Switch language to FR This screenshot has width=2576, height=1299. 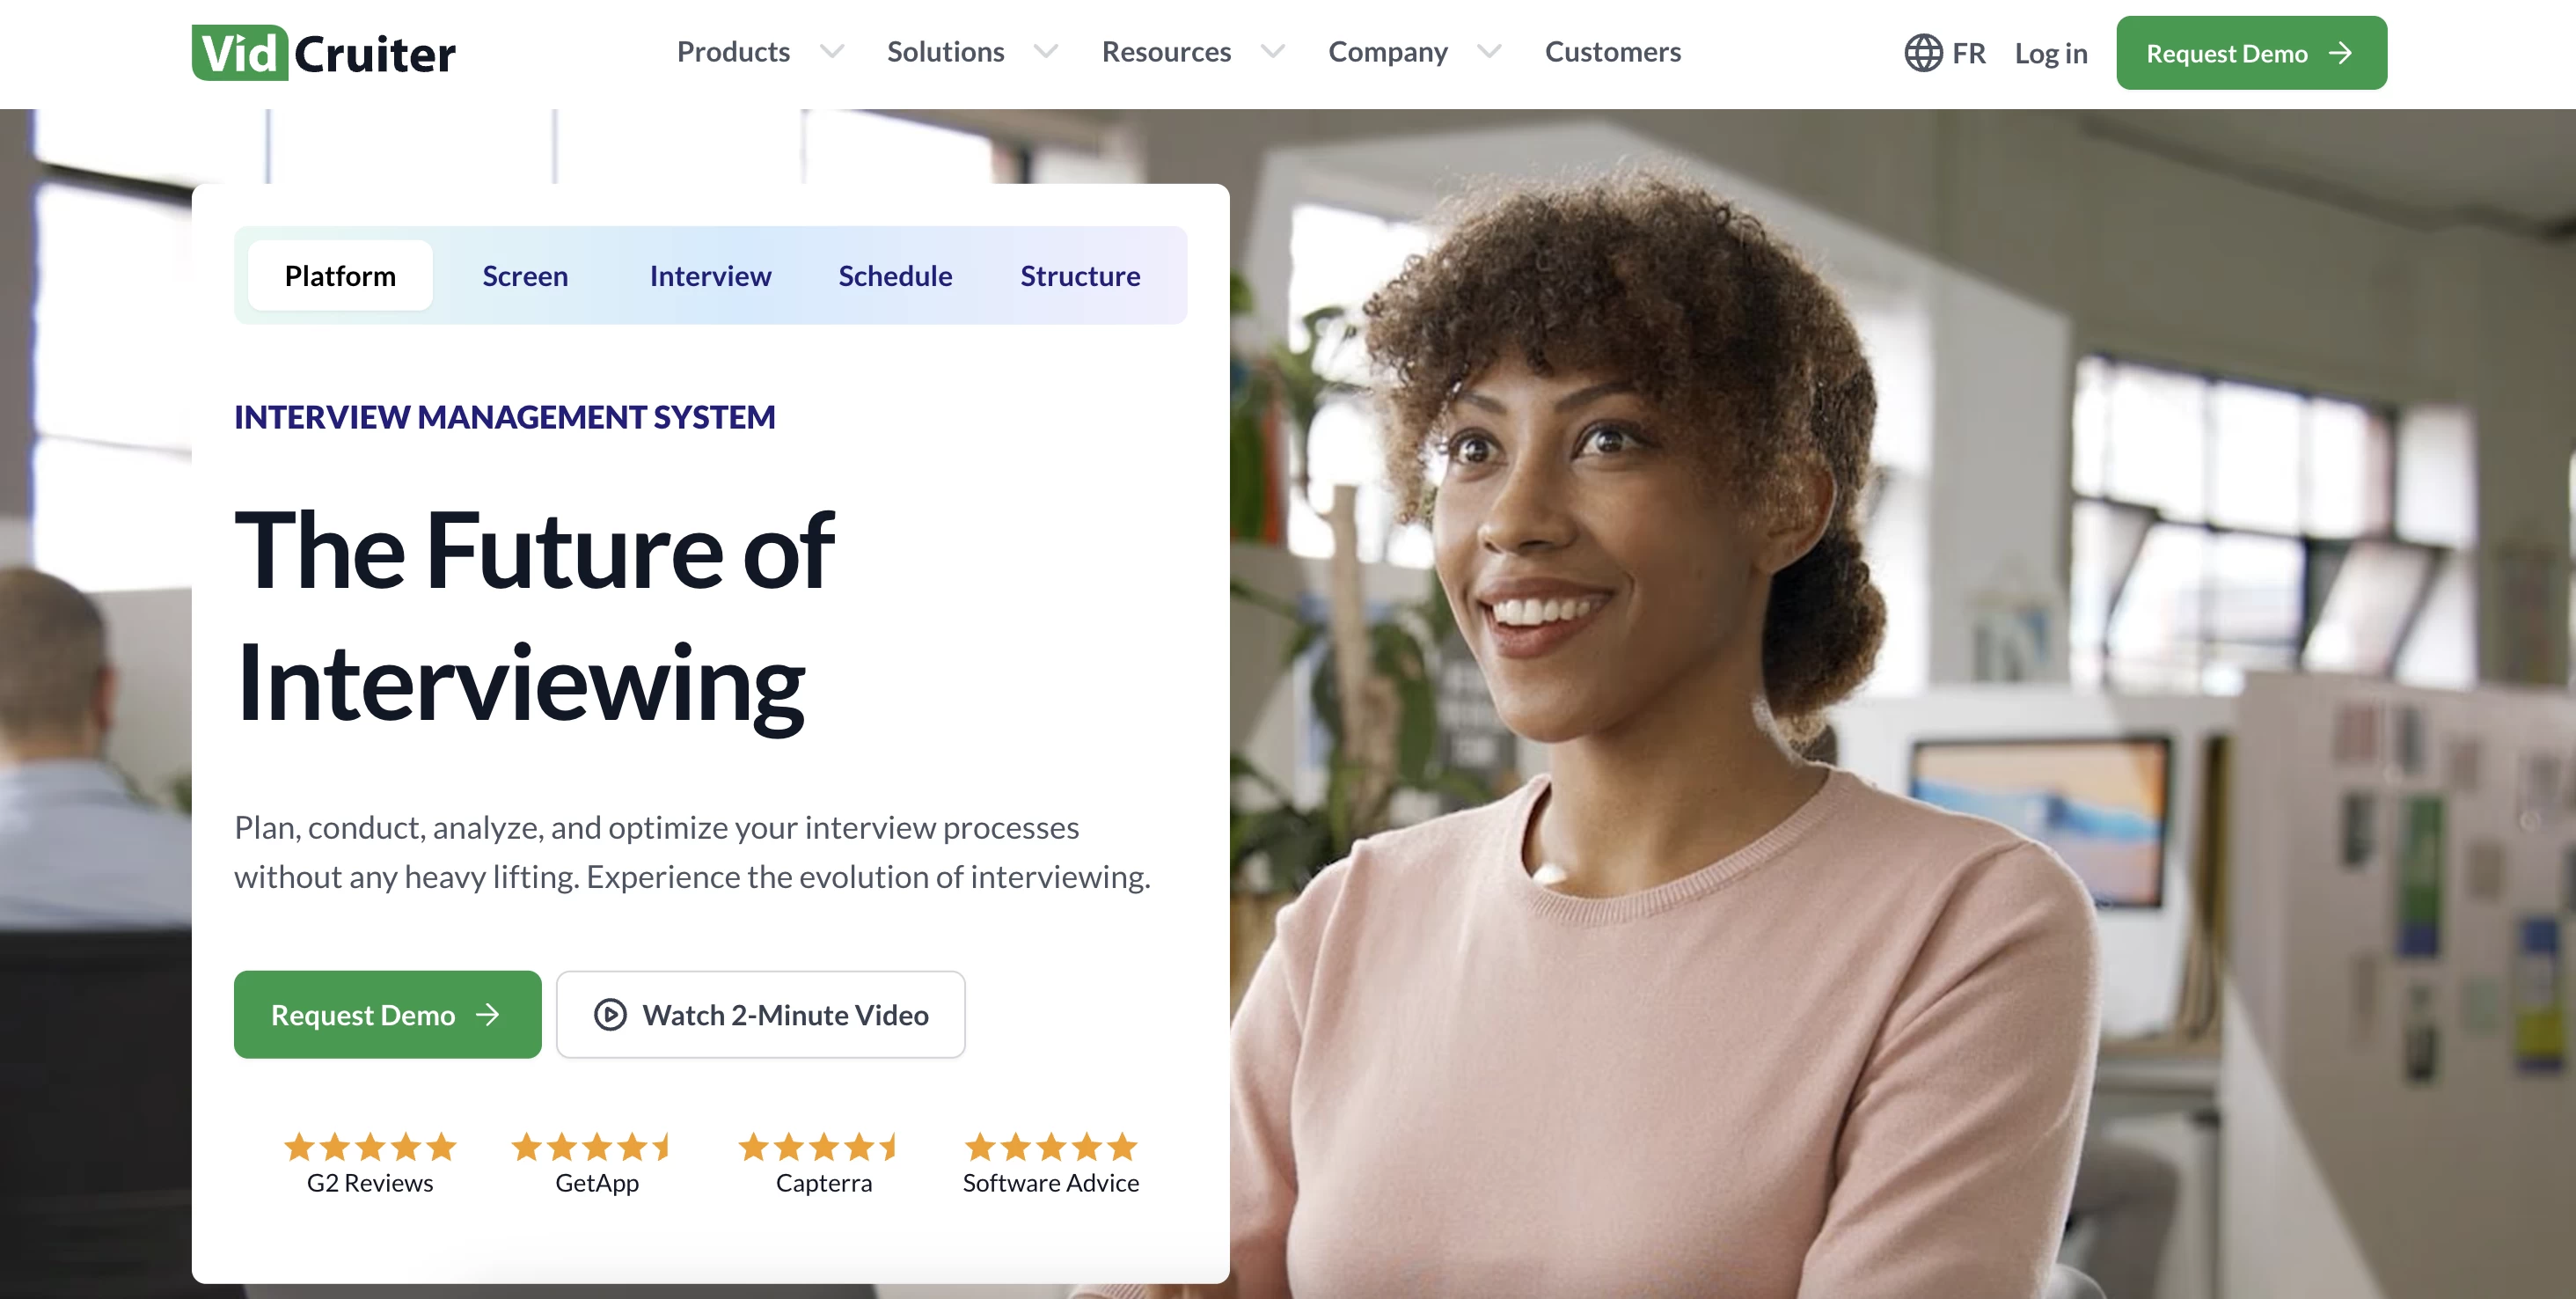tap(1947, 53)
